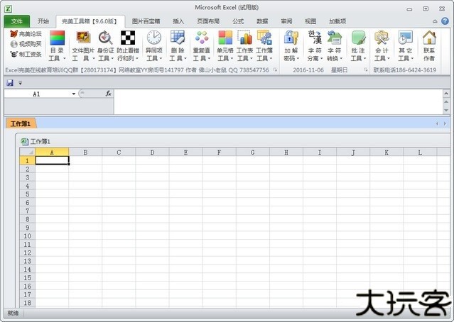This screenshot has height=322, width=454.
Task: Open the 工作簿工具 workbook tool
Action: [264, 45]
